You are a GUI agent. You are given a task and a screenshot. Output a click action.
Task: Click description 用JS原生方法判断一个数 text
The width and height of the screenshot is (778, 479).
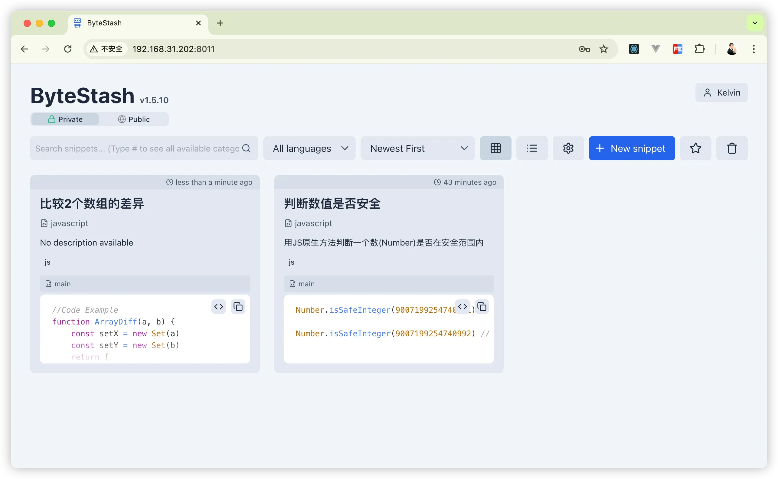point(384,243)
